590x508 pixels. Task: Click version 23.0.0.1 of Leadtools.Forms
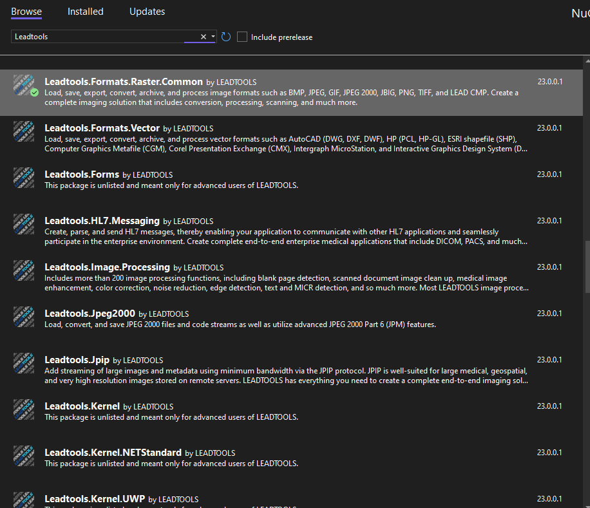(549, 174)
